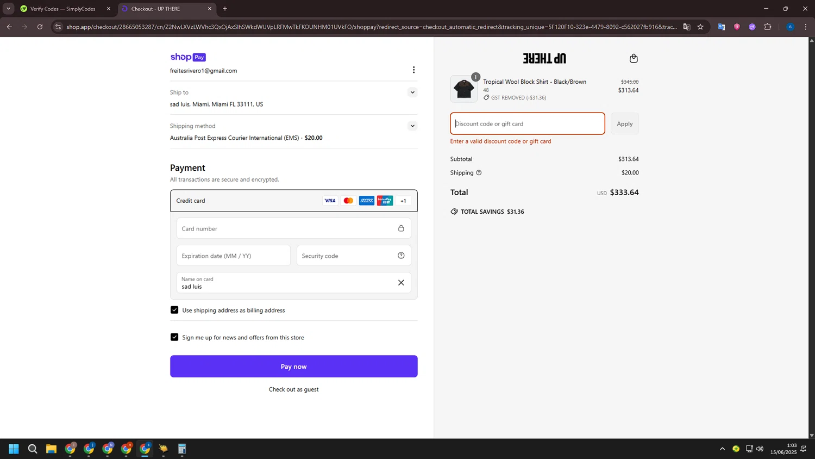This screenshot has width=815, height=459.
Task: Click the American Express logo
Action: click(x=367, y=201)
